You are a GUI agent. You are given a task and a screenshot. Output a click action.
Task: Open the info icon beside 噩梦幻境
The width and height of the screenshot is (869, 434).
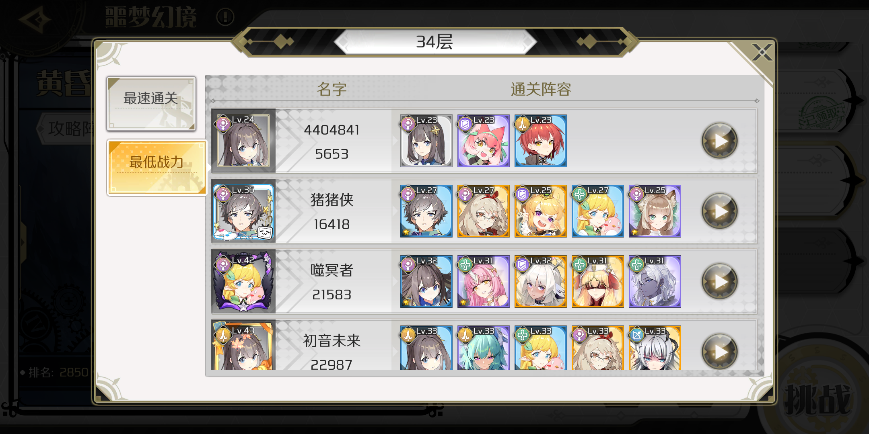pyautogui.click(x=225, y=17)
